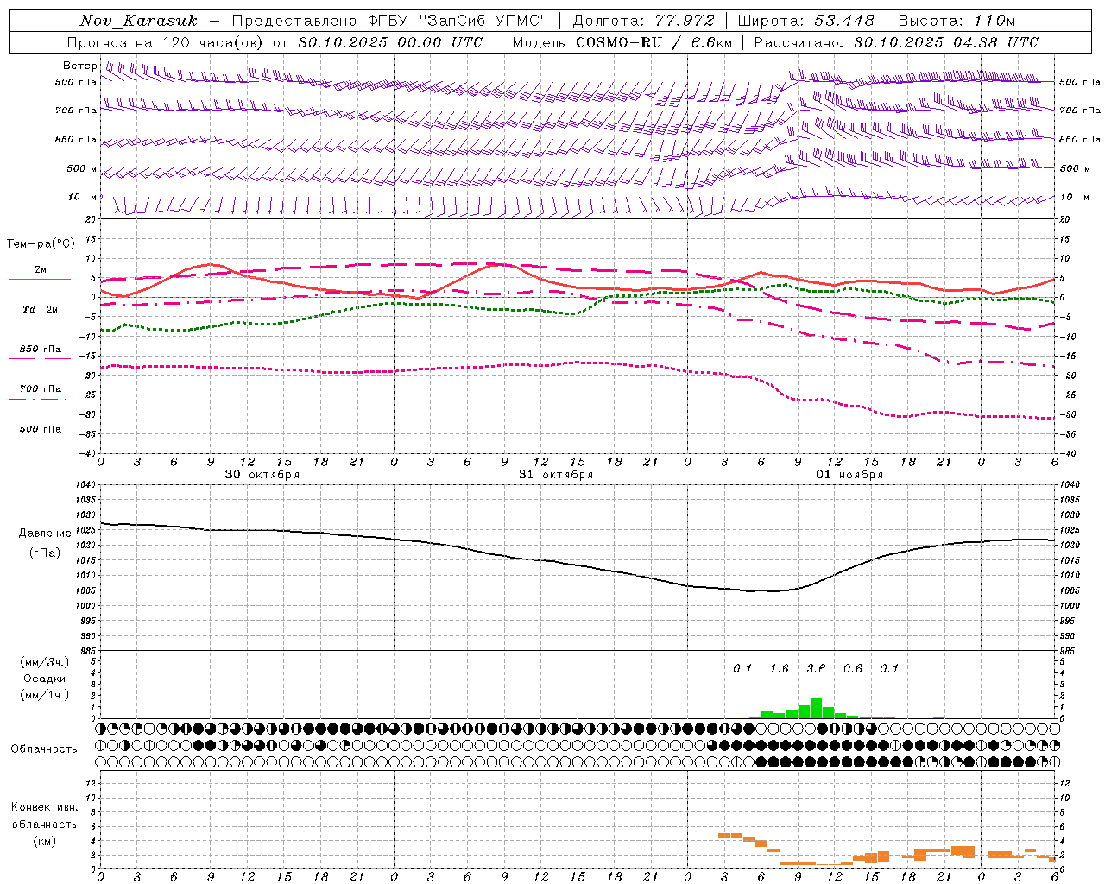Click the tallest green precipitation bar

point(816,708)
